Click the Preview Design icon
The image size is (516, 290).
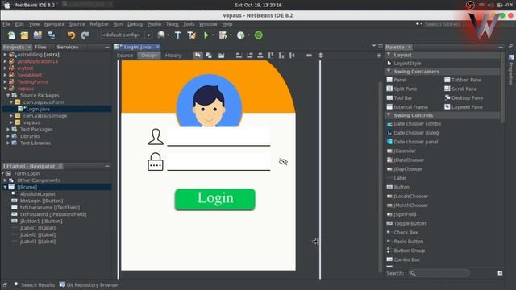point(222,56)
